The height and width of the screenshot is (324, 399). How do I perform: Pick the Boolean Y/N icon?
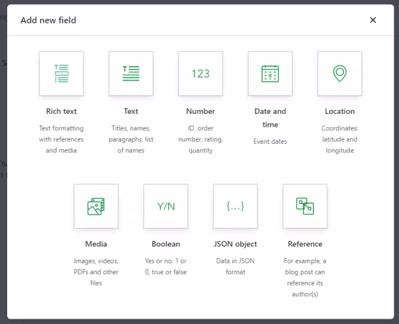point(166,206)
